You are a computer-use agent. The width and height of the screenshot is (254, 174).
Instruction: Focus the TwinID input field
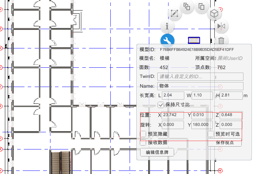[x=200, y=76]
